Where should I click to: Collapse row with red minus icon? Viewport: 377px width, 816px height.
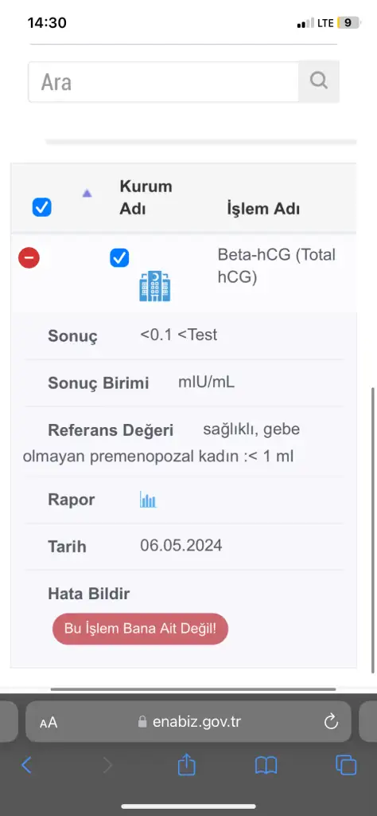coord(29,258)
